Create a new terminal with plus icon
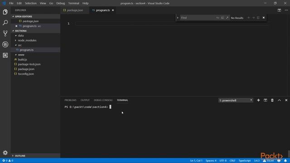The image size is (290, 163). coord(258,100)
